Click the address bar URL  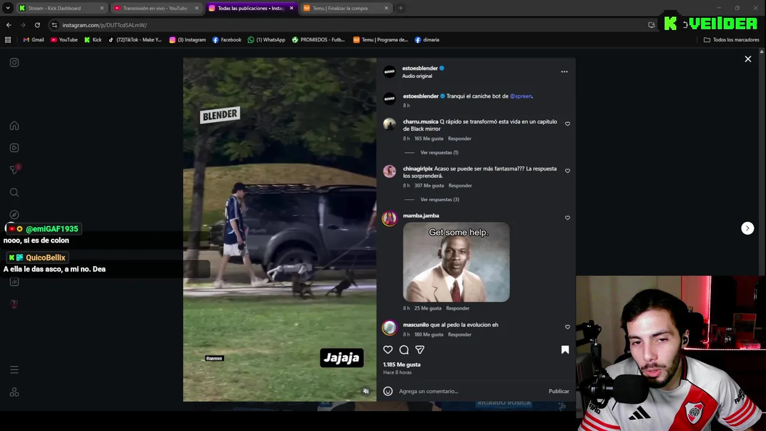coord(105,25)
